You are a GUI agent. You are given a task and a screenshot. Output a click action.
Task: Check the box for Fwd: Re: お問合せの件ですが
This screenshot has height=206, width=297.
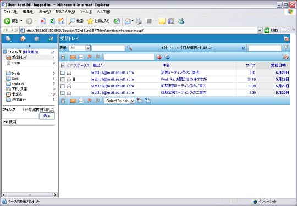click(63, 80)
